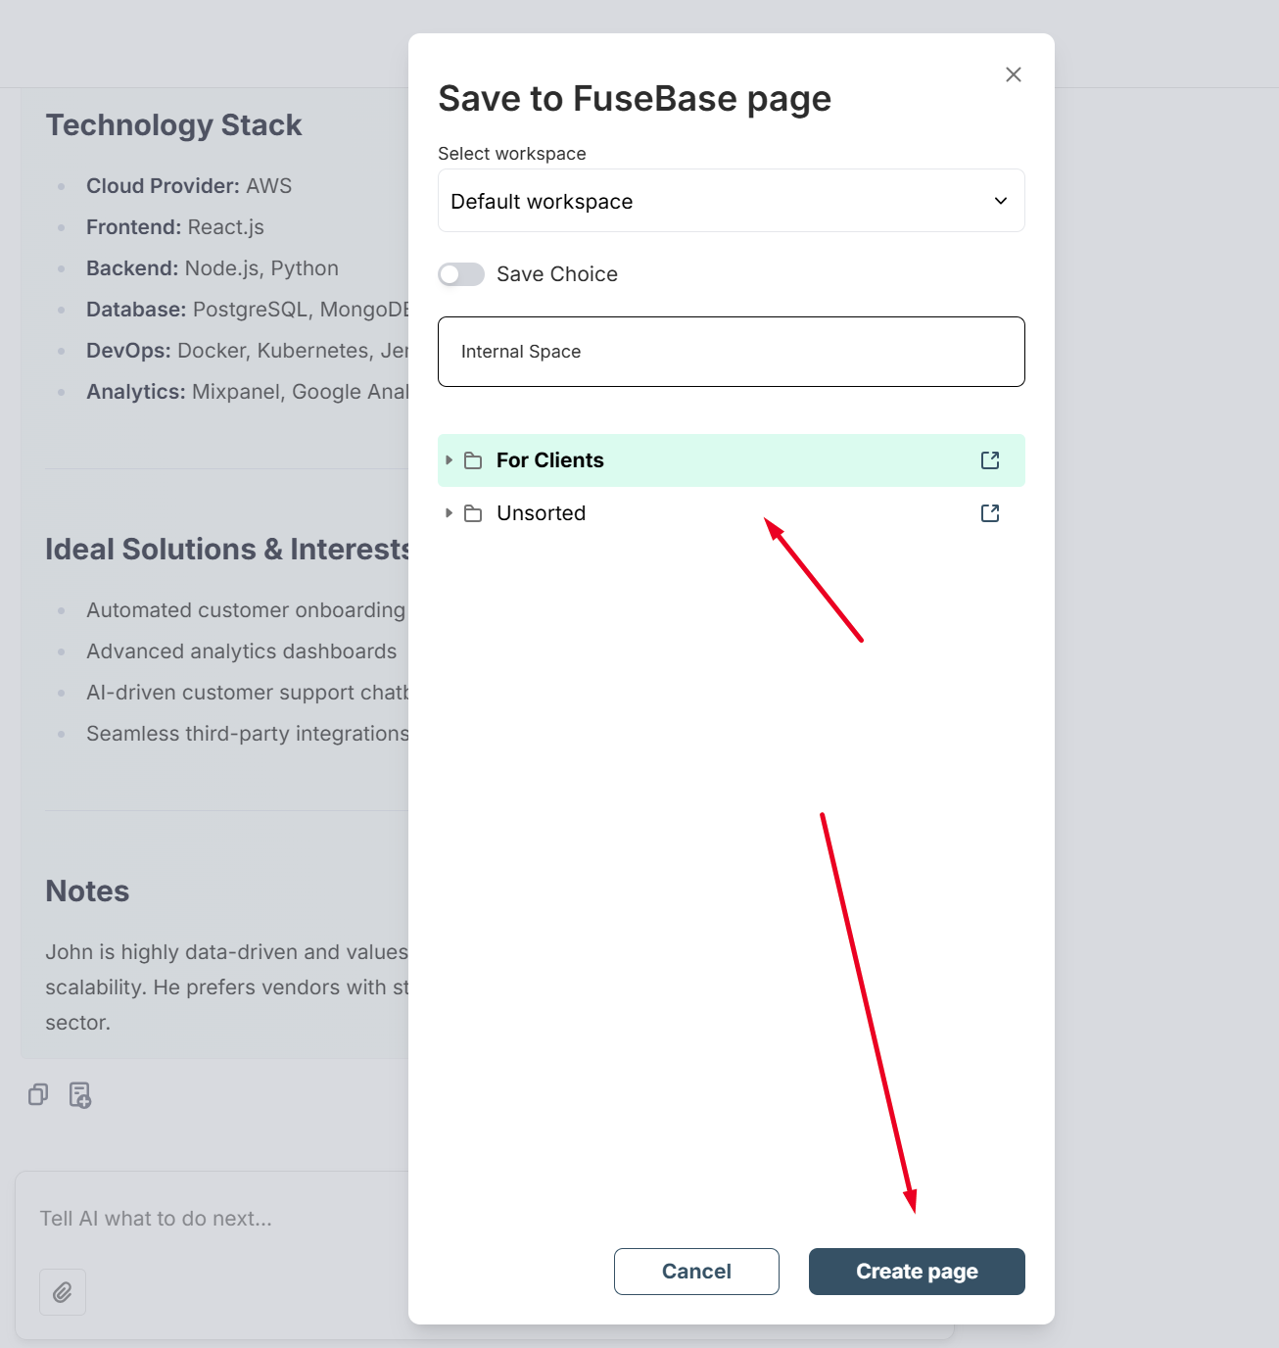This screenshot has width=1279, height=1348.
Task: Click the Save Choice label text
Action: 557,274
